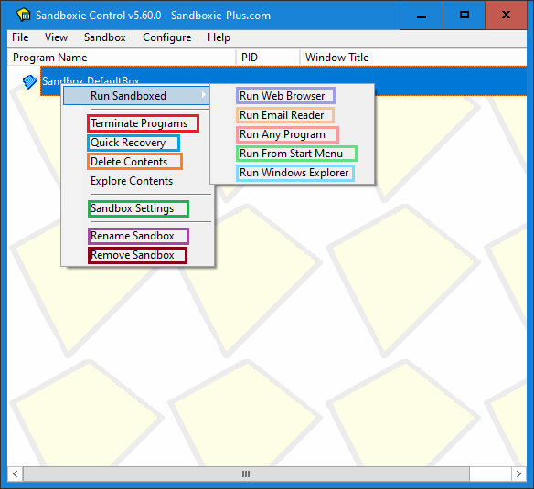This screenshot has height=489, width=534.
Task: Click the horizontal scrollbar right arrow
Action: click(x=518, y=473)
